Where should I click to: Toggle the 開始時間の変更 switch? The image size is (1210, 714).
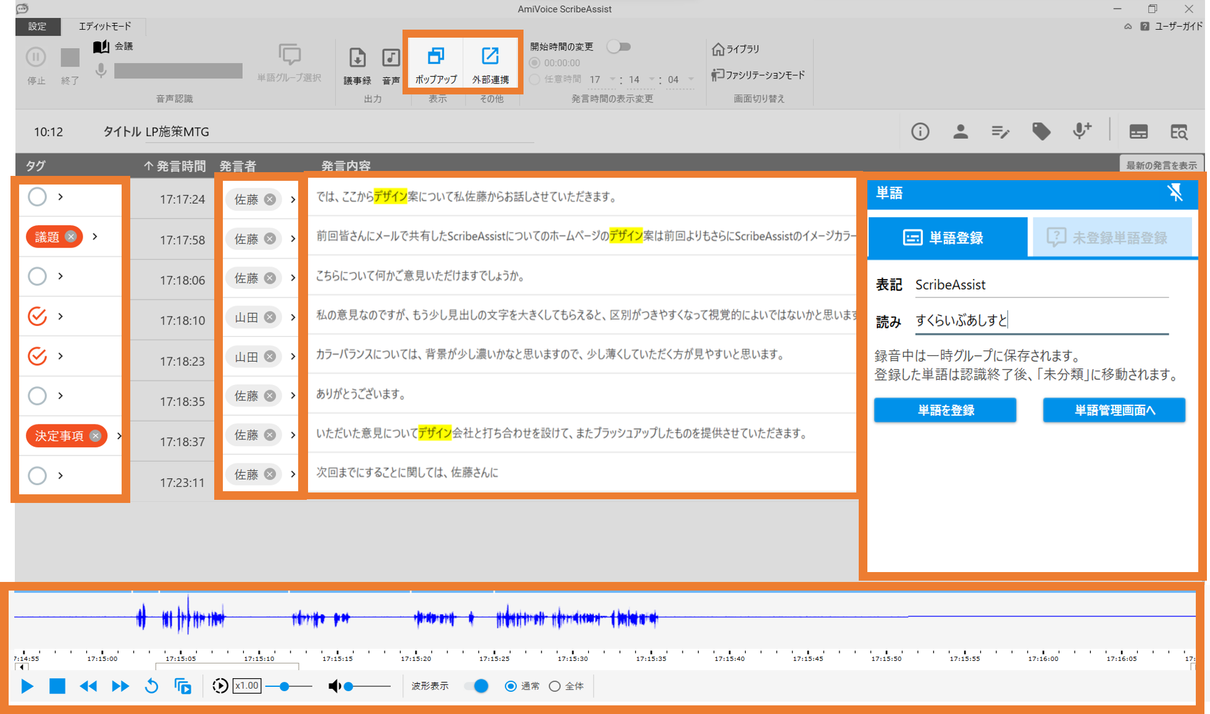(619, 47)
